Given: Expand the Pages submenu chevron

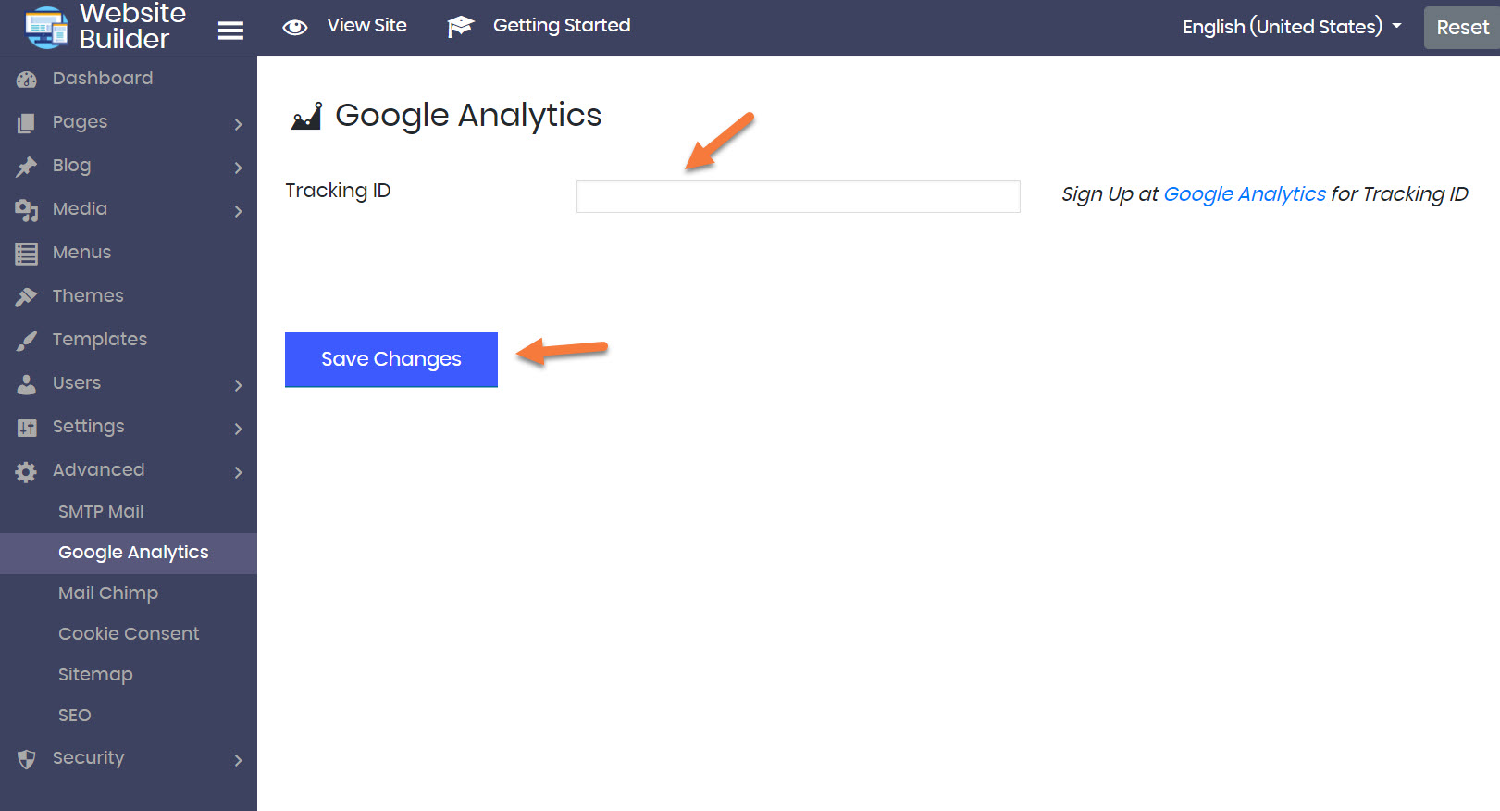Looking at the screenshot, I should [x=238, y=124].
